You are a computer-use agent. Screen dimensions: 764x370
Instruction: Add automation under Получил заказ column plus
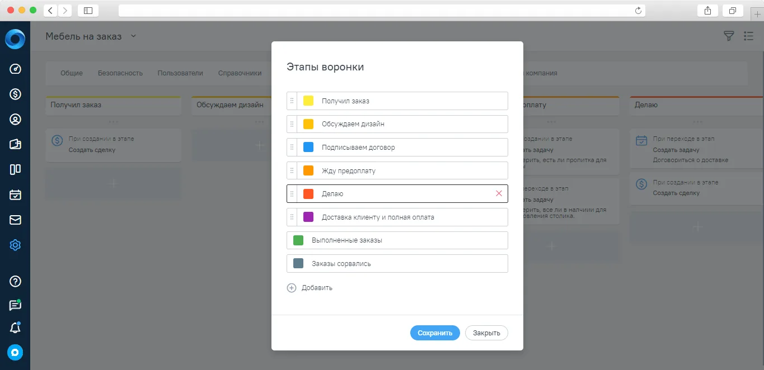pos(113,183)
